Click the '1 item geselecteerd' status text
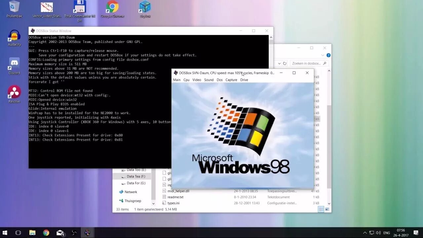This screenshot has height=238, width=423. click(148, 209)
